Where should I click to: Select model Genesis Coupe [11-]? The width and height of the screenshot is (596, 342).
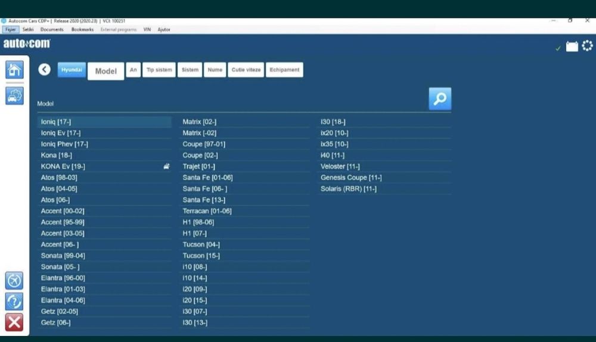(384, 177)
